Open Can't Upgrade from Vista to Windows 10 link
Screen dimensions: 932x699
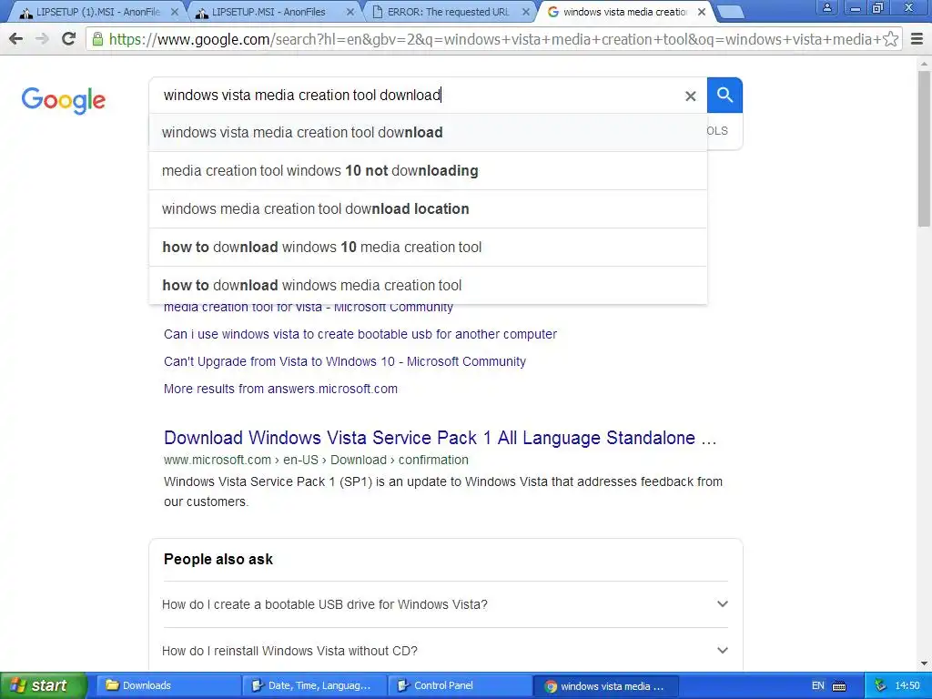click(345, 361)
